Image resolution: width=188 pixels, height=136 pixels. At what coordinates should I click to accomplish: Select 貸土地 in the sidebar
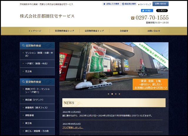[37, 123]
